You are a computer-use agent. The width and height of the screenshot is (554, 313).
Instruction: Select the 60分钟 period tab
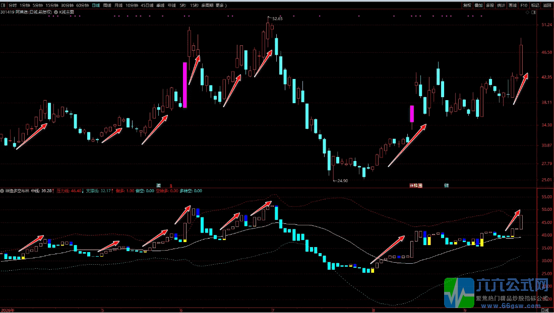click(x=83, y=6)
